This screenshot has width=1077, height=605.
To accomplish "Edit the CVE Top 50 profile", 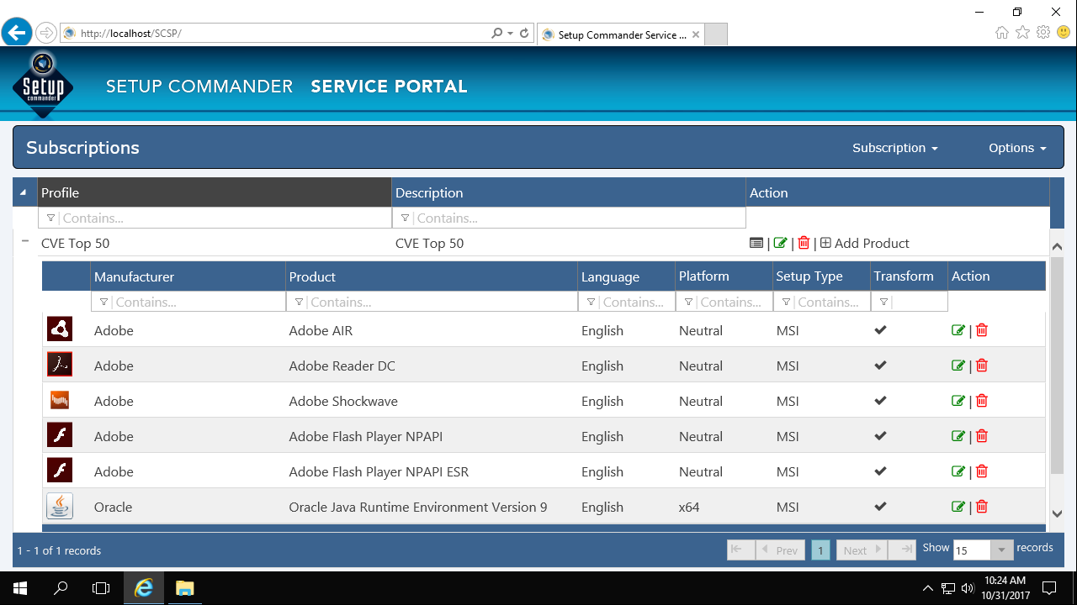I will 780,243.
